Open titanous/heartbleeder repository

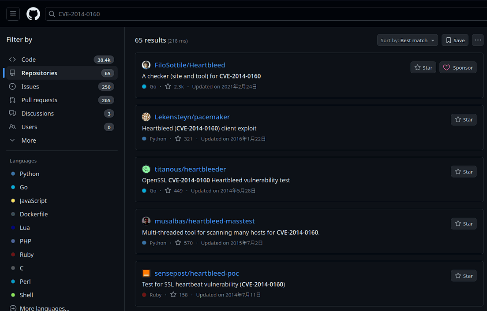click(190, 169)
